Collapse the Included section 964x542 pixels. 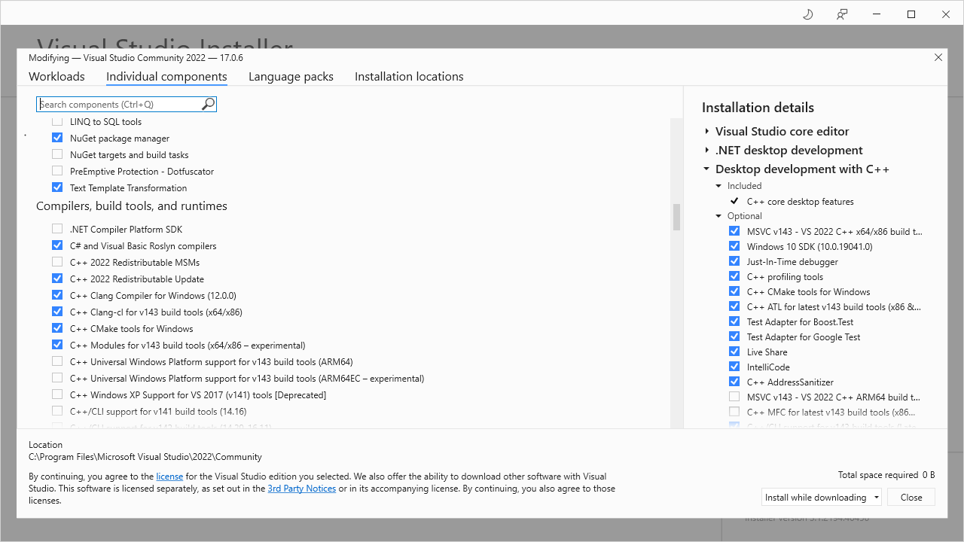[x=718, y=186]
